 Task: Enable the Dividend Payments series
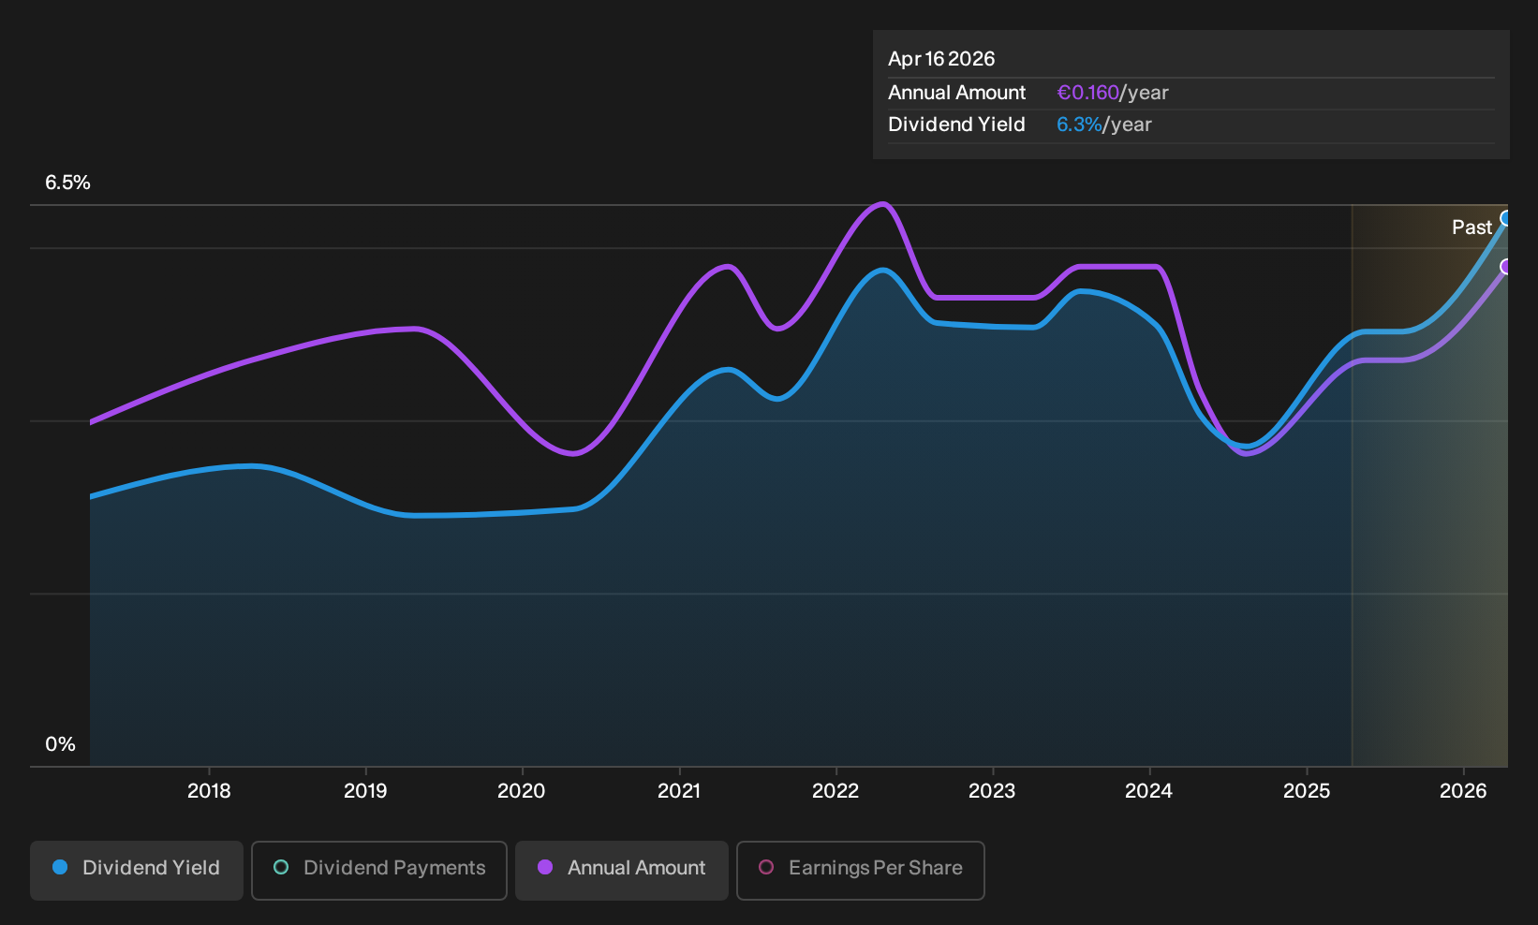coord(379,870)
